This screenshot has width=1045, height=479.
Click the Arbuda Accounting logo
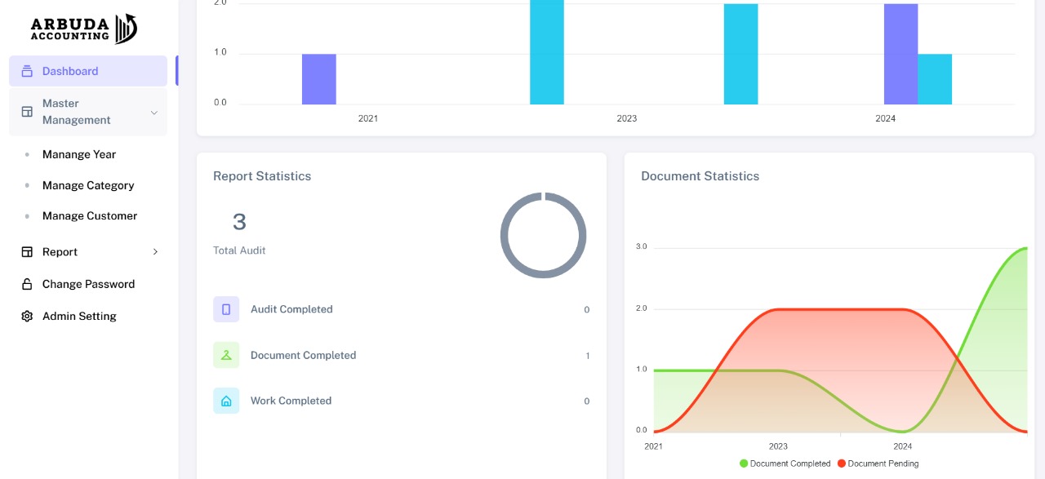83,29
